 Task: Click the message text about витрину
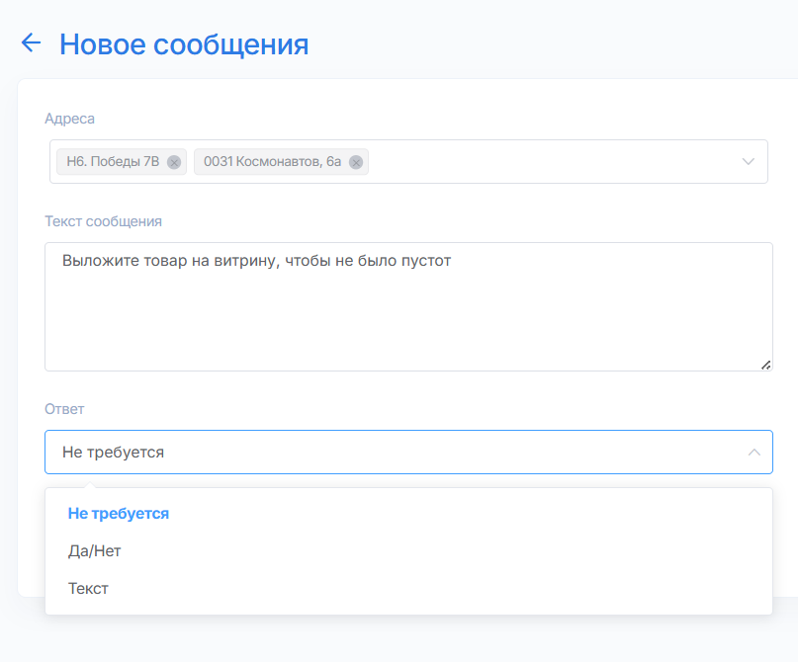[256, 261]
